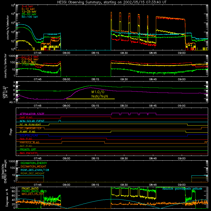Click the NON_SOLAR_EVENT pulse near 07:56
The width and height of the screenshot is (211, 211).
click(60, 121)
